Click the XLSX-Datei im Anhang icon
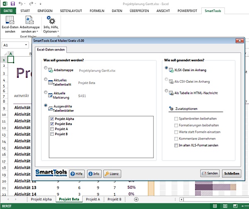The height and width of the screenshot is (209, 249). 171,70
